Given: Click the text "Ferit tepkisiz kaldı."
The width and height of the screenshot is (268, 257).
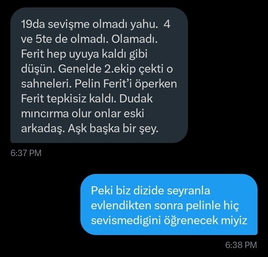Looking at the screenshot, I should (x=69, y=99).
